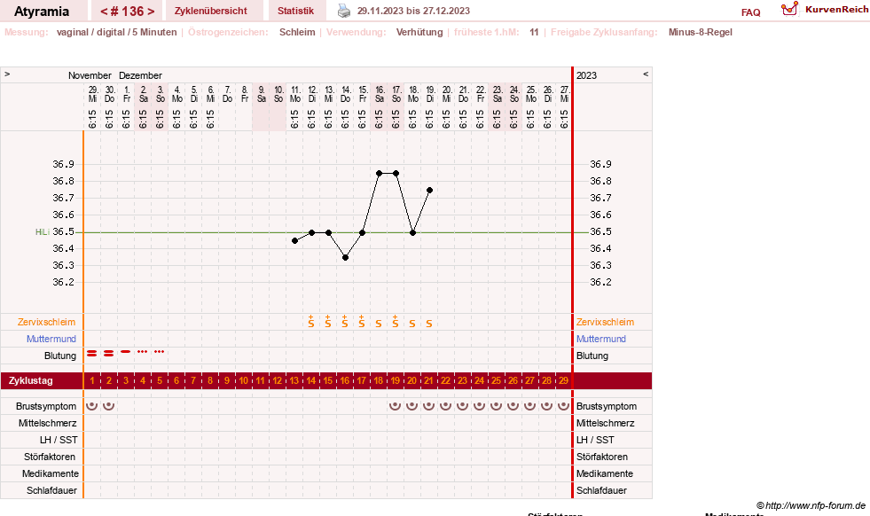Click the 2023 year header
The image size is (870, 516).
click(x=586, y=75)
